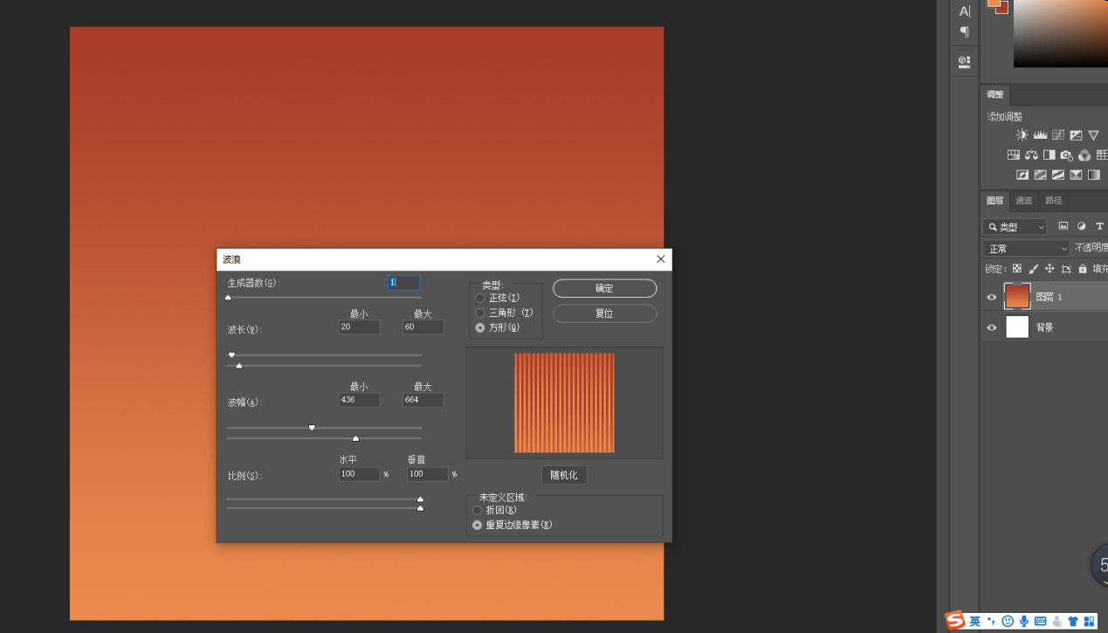Screen dimensions: 1108x633
Task: Switch to the 通道 tab
Action: pyautogui.click(x=1024, y=201)
